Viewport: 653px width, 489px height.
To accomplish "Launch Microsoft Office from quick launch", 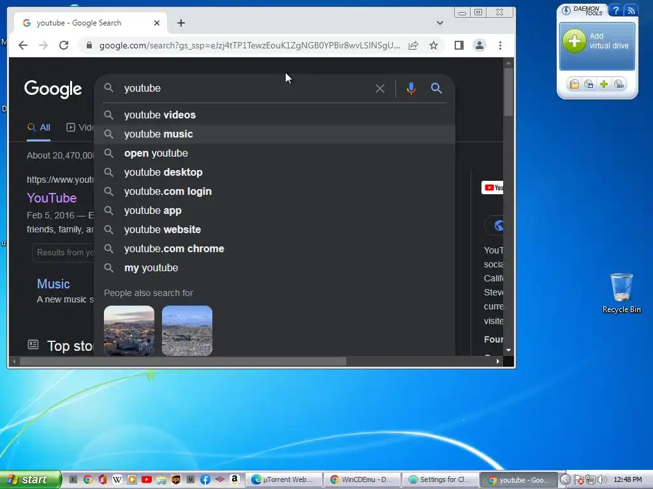I will [103, 479].
